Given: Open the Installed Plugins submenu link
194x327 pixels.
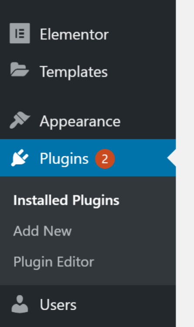Looking at the screenshot, I should pyautogui.click(x=66, y=201).
